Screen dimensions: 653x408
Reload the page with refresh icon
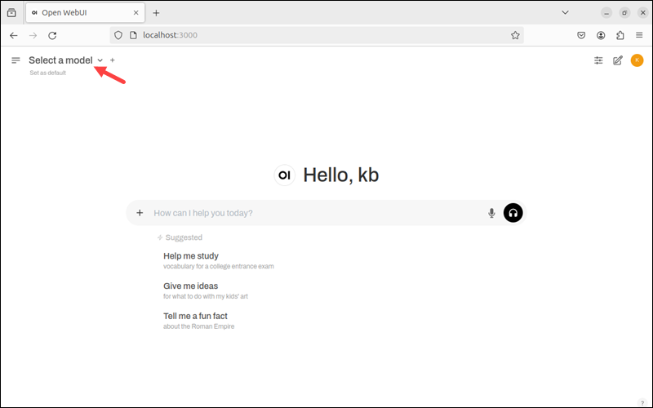coord(52,35)
